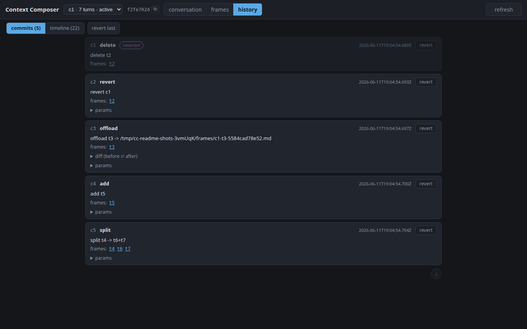This screenshot has width=527, height=329.
Task: Click the add t5 message text
Action: click(x=98, y=194)
